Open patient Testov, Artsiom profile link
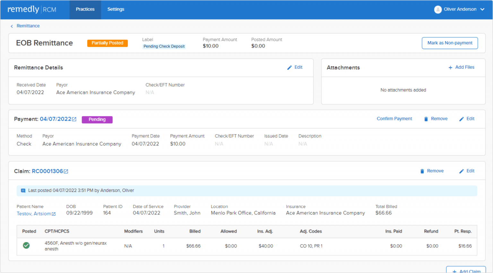Screen dimensions: 493x273 (x=34, y=214)
